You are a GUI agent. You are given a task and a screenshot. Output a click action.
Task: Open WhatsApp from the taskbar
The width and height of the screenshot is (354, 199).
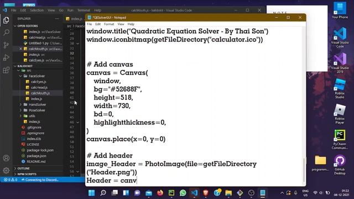click(x=183, y=193)
